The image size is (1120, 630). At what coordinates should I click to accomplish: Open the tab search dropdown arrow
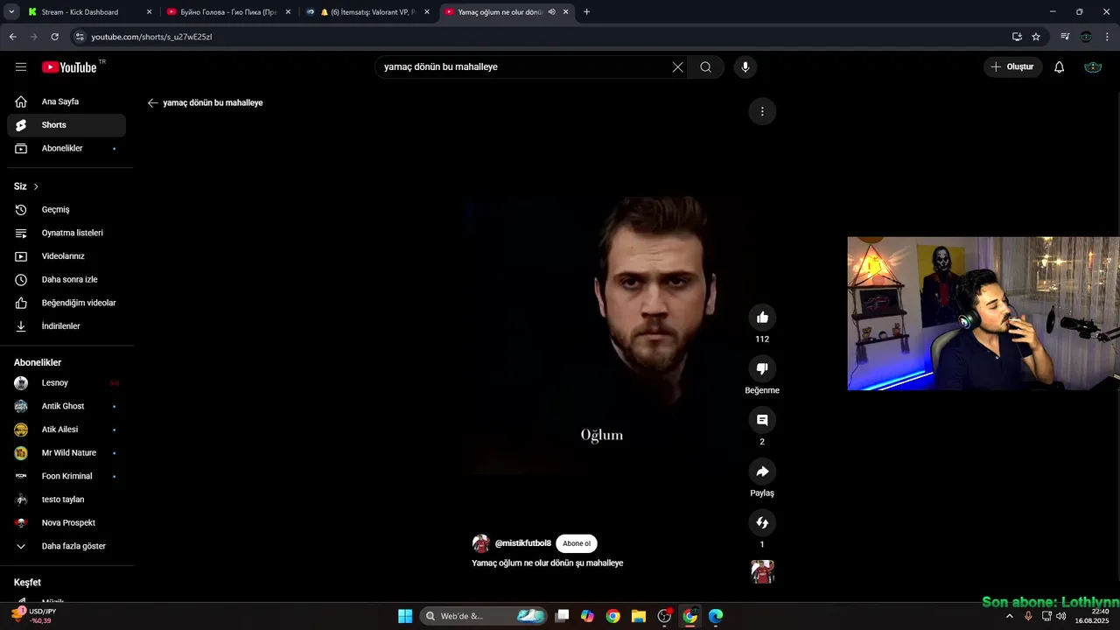(11, 12)
